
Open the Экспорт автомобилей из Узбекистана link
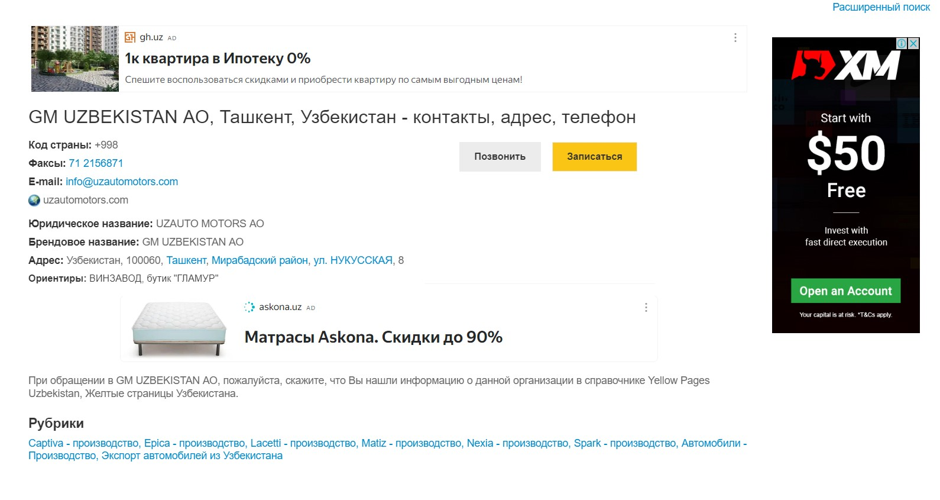coord(192,456)
